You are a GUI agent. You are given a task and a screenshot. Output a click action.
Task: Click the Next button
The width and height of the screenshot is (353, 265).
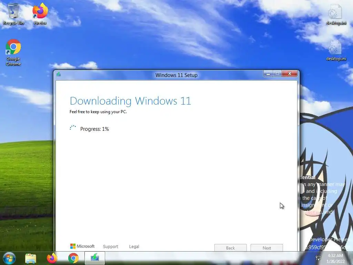point(267,248)
